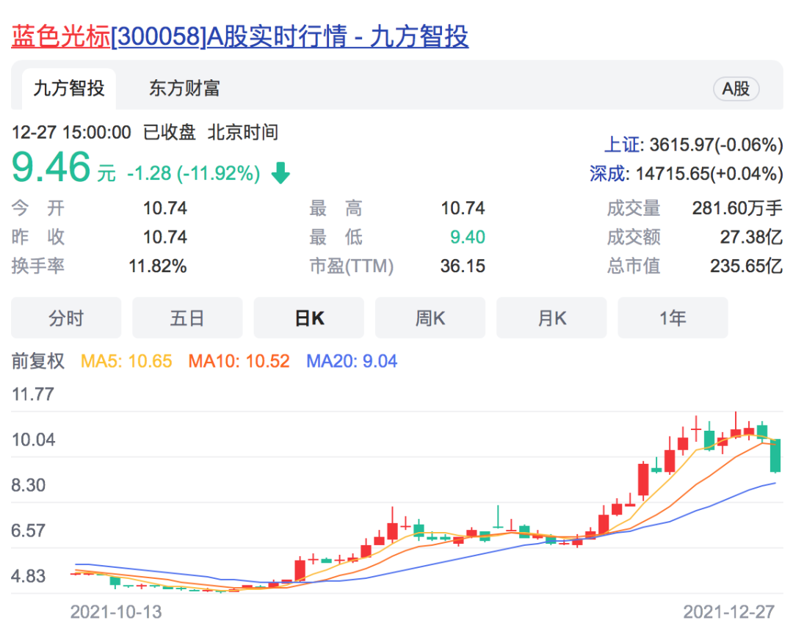
Task: Select the 日K chart view
Action: (x=308, y=318)
